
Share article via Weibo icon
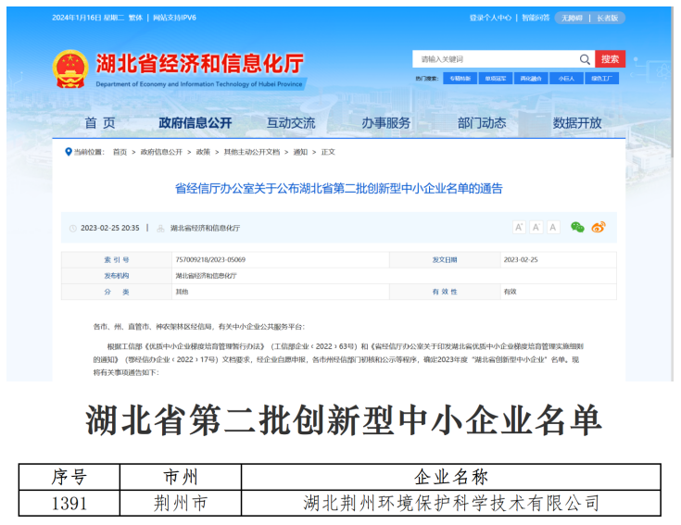(x=599, y=228)
